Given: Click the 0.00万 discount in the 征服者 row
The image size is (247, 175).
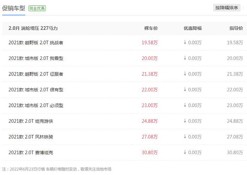Looking at the screenshot, I should coord(193,74).
